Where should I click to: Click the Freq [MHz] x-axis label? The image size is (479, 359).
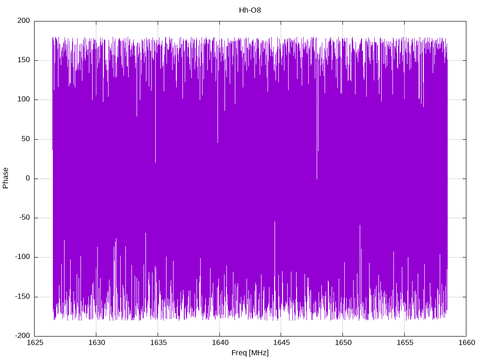250,352
